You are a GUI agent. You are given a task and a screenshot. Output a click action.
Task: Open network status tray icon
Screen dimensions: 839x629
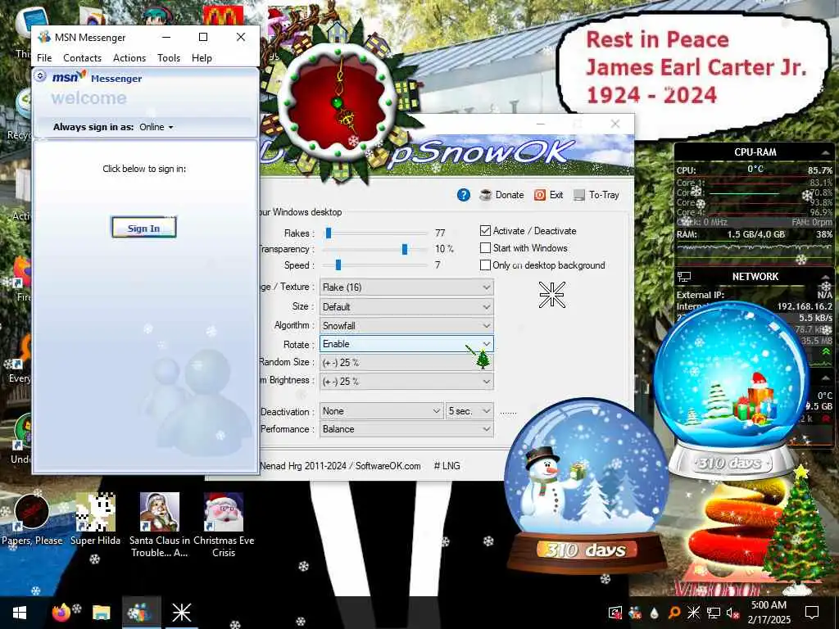714,613
